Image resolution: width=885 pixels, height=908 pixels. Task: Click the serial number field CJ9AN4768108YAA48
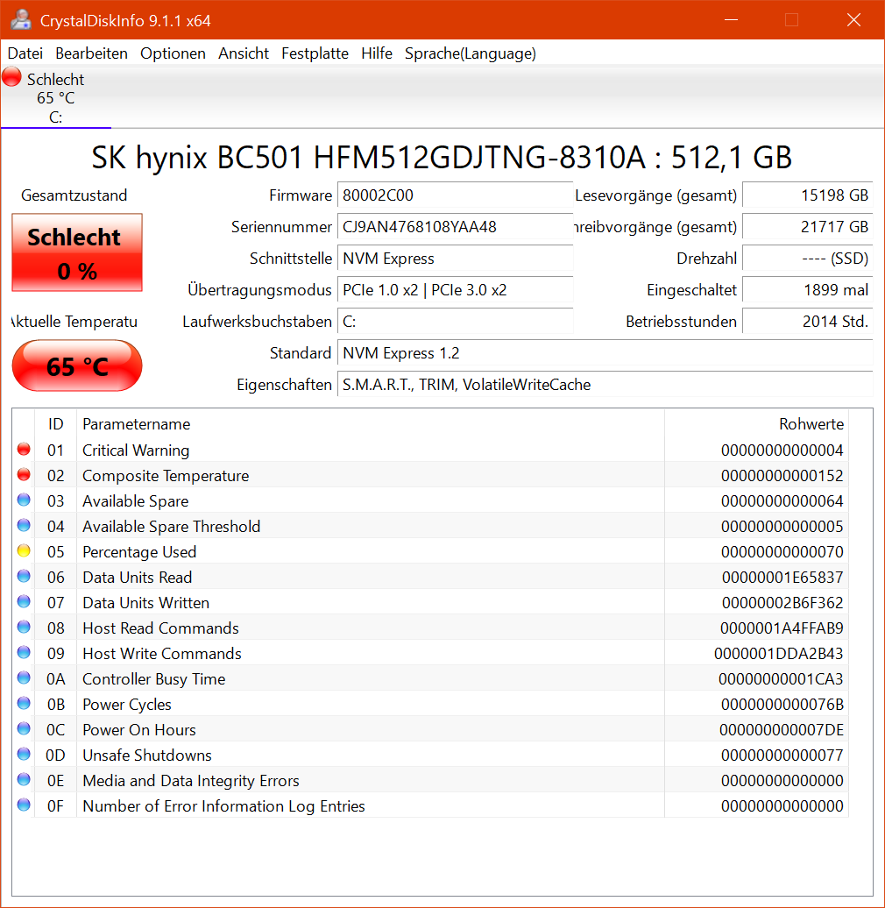(455, 227)
